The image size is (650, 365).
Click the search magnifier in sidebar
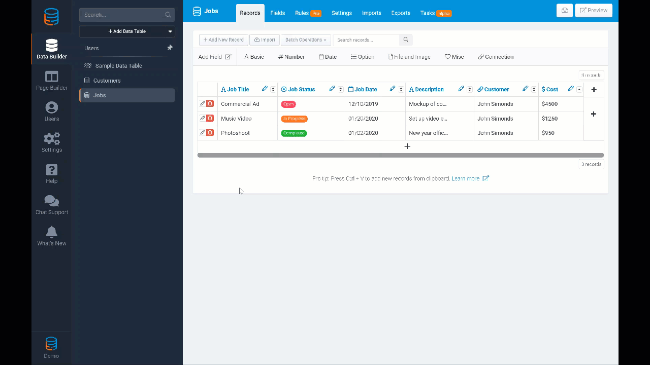168,15
